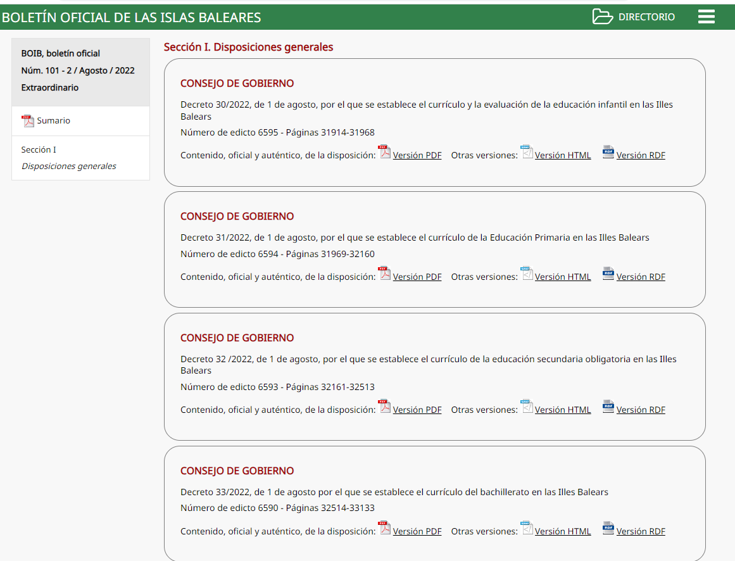Click the Directorio folder icon
The width and height of the screenshot is (735, 561).
602,17
